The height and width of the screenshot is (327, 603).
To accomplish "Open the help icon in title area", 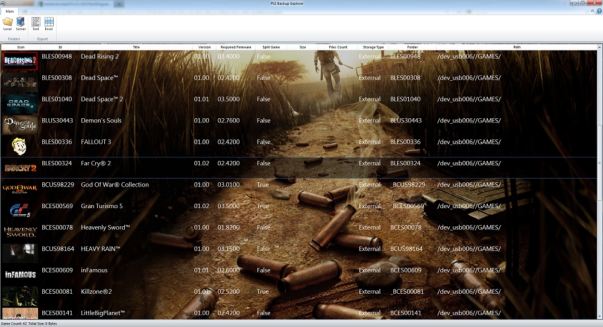I will click(x=599, y=11).
